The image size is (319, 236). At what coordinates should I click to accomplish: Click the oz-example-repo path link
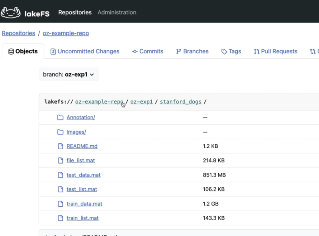pyautogui.click(x=99, y=102)
